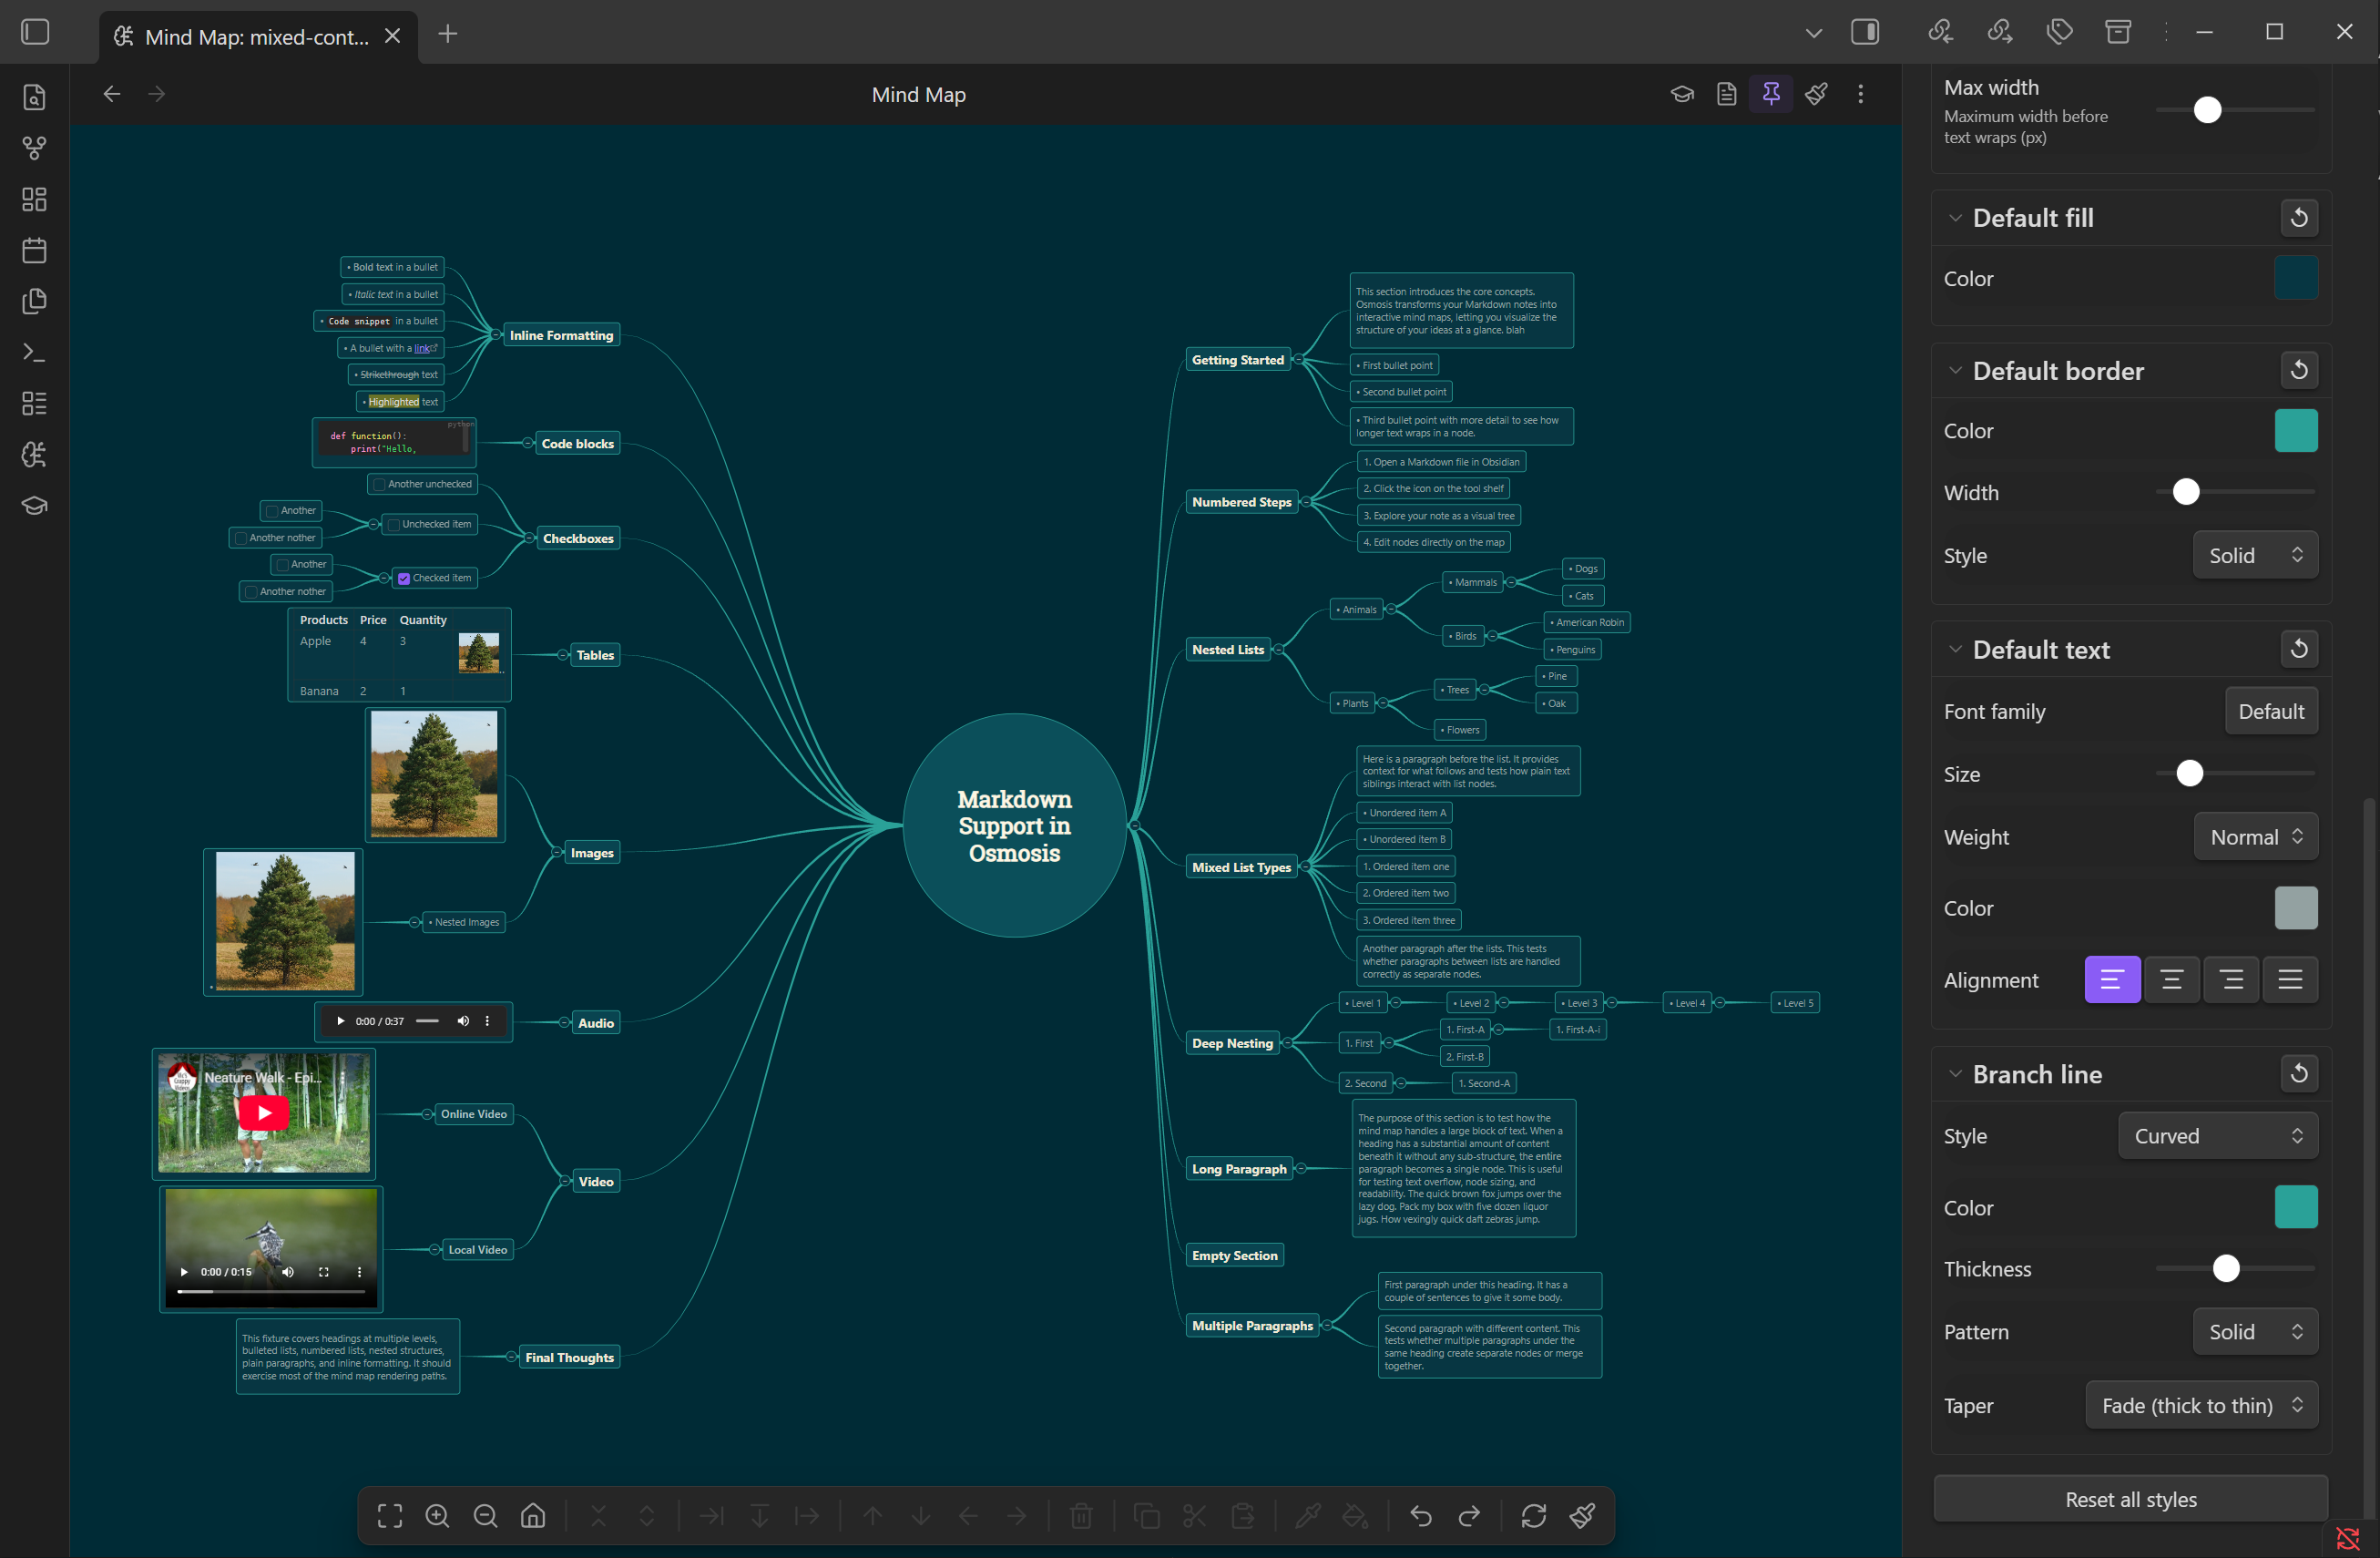Zoom in using the magnifier icon
This screenshot has width=2380, height=1558.
click(x=437, y=1515)
